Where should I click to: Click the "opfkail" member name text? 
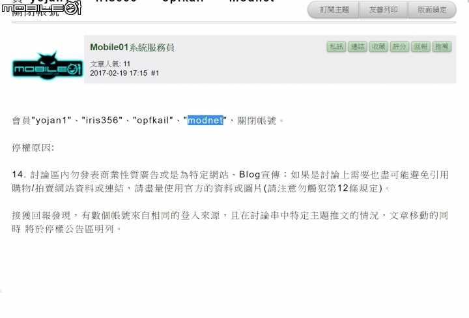pyautogui.click(x=153, y=121)
